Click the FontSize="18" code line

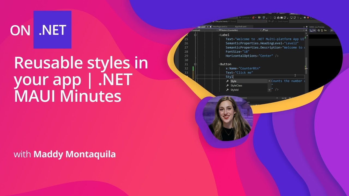tap(237, 52)
